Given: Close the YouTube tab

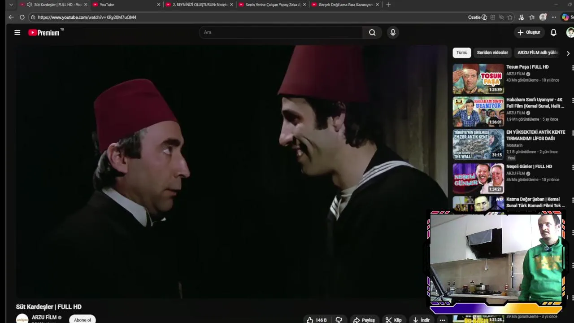Looking at the screenshot, I should [x=158, y=4].
